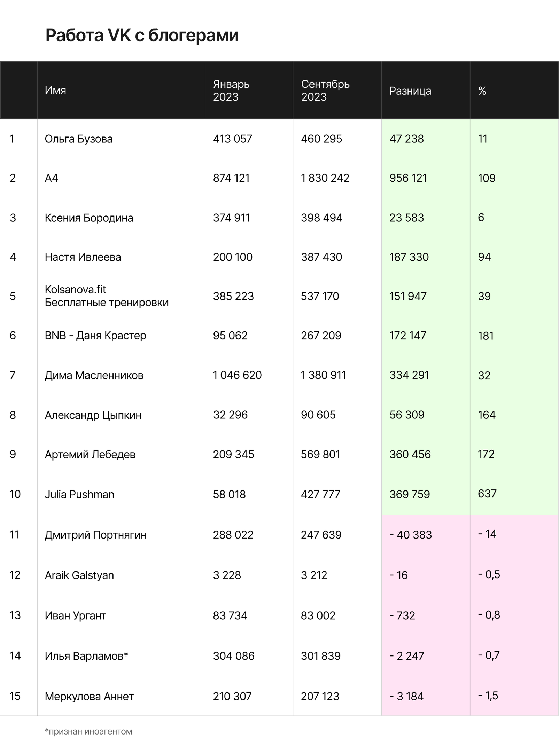Open the Настя Ивлеева row name
Screen dimensions: 559x754
point(83,257)
